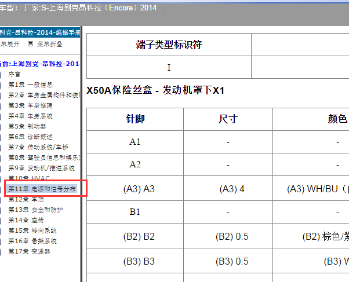Click pin cell B1
349x282 pixels.
click(135, 212)
